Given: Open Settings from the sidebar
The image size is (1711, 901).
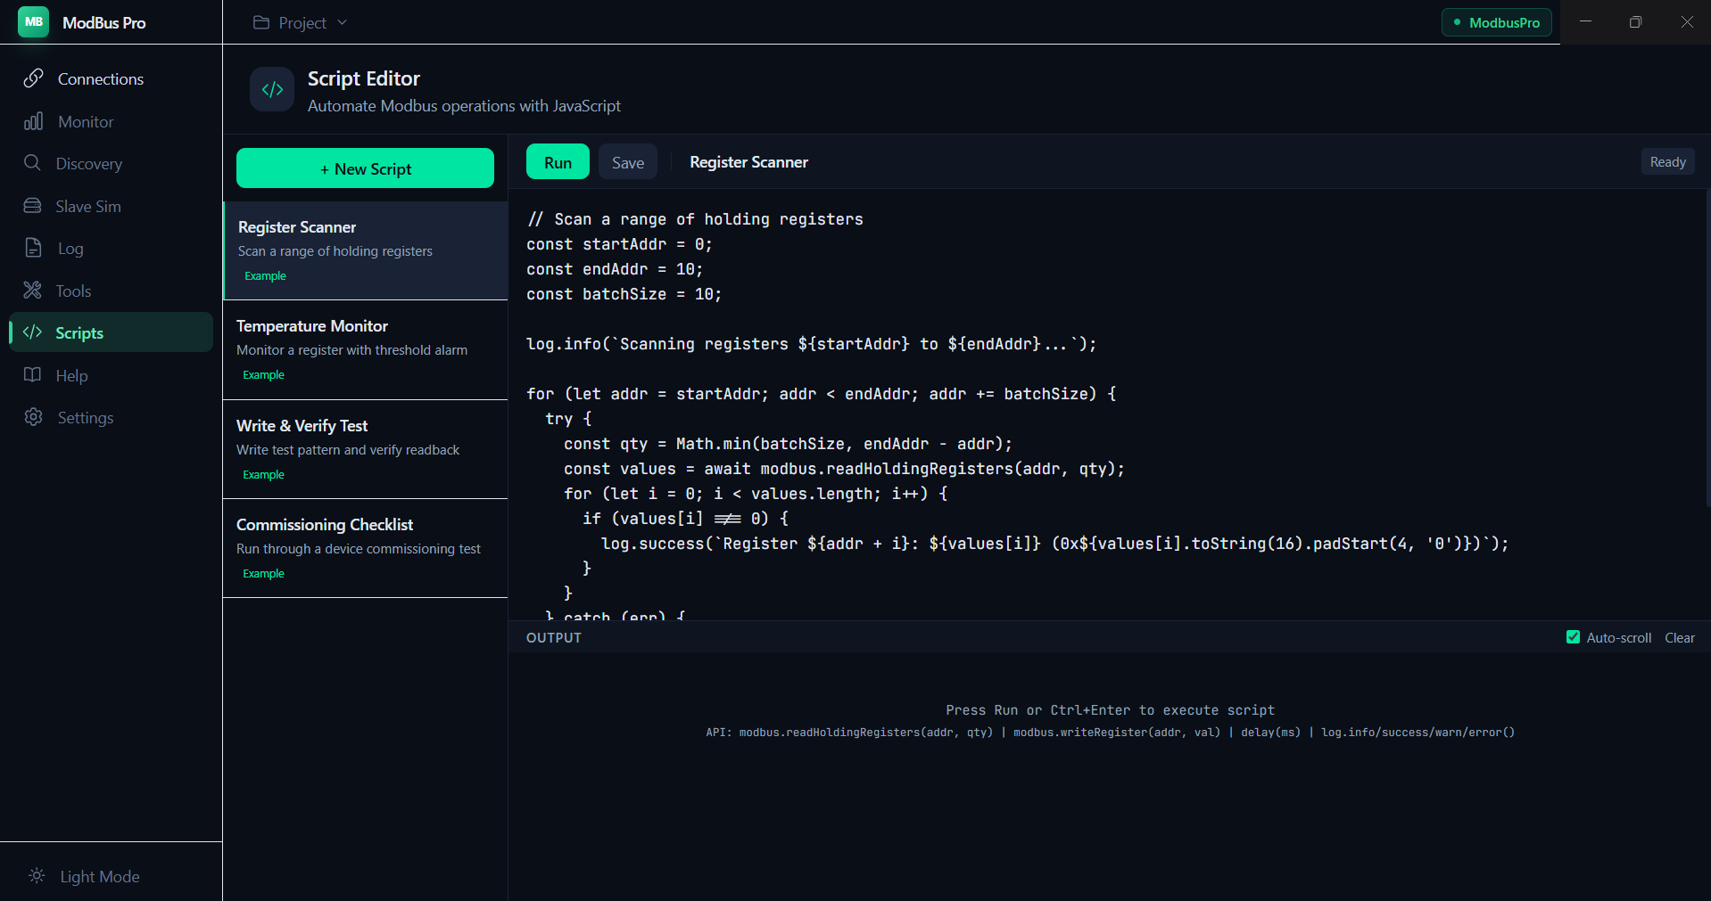Looking at the screenshot, I should (86, 417).
